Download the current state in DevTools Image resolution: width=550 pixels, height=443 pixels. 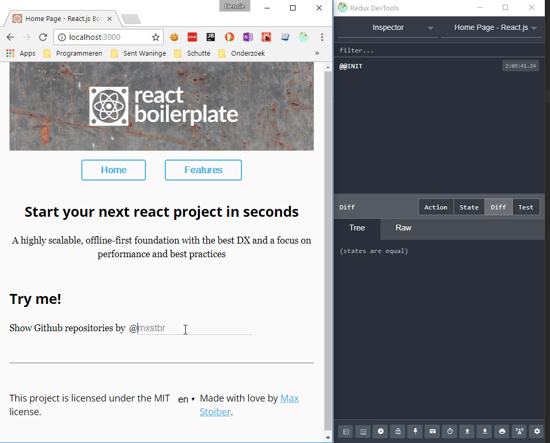point(484,431)
